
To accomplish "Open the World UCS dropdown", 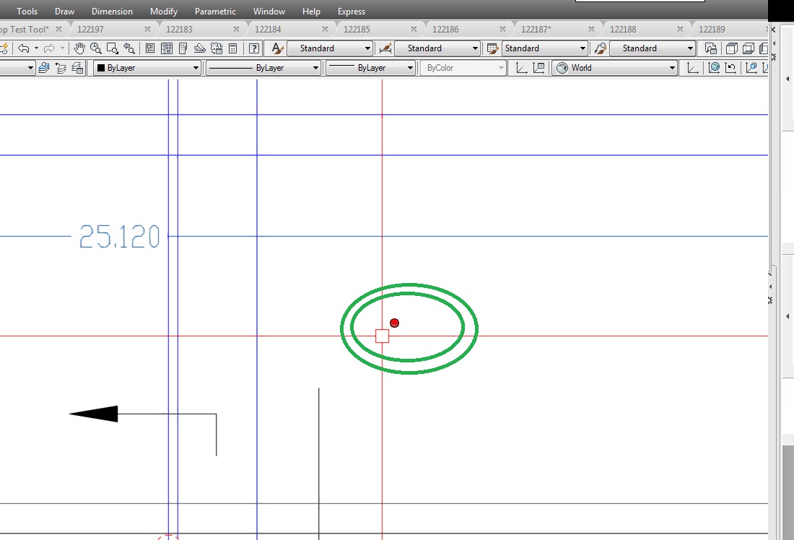I will (x=615, y=67).
